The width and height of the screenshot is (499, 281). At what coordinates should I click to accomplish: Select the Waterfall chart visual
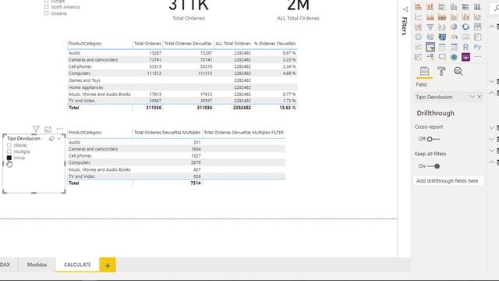(x=418, y=27)
